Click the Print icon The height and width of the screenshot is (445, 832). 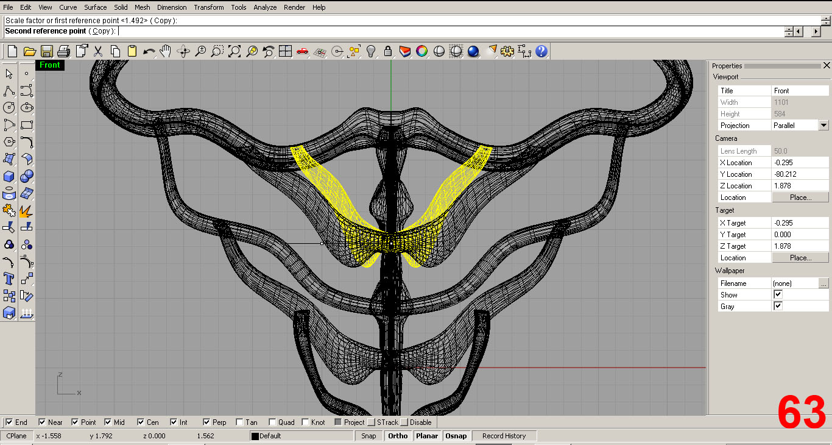[64, 51]
